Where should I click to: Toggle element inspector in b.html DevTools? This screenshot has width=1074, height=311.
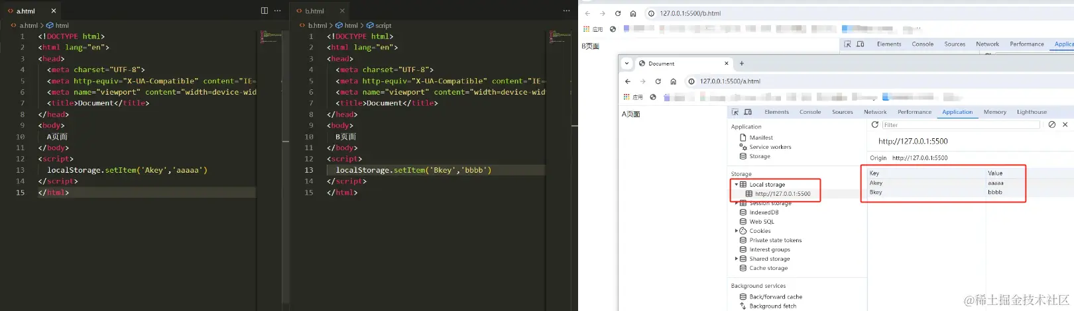point(847,44)
